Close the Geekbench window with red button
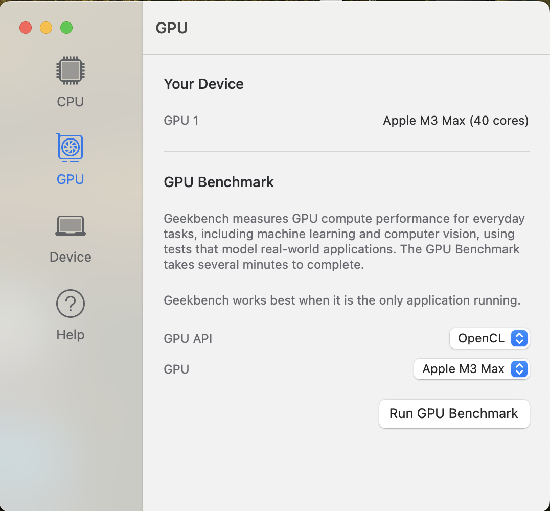The height and width of the screenshot is (511, 550). point(26,28)
